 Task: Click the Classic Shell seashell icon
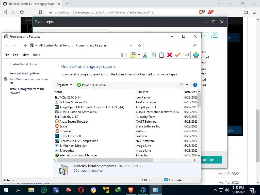(x=196, y=55)
